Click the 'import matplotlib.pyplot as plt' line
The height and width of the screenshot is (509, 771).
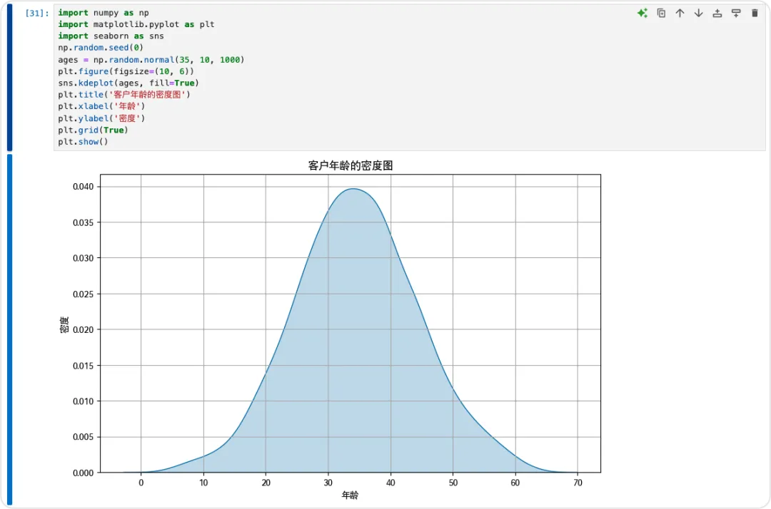click(136, 24)
